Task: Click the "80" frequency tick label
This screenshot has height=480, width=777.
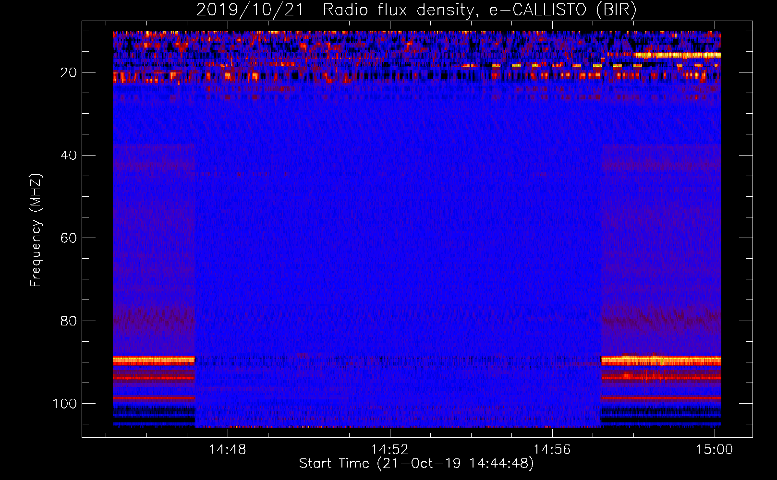Action: tap(69, 321)
